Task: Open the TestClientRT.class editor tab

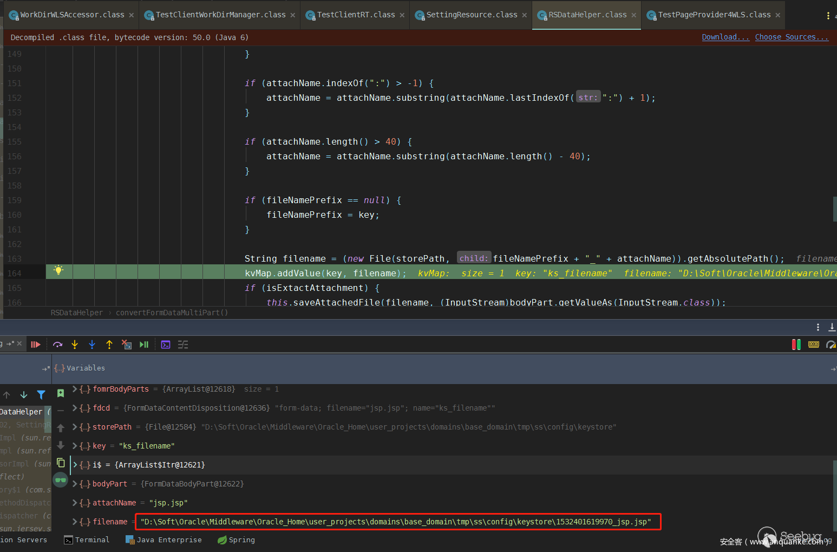Action: point(356,15)
